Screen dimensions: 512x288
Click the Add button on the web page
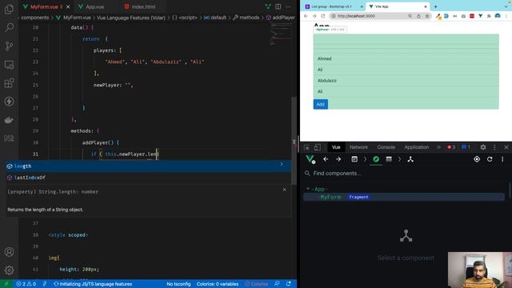(x=321, y=104)
